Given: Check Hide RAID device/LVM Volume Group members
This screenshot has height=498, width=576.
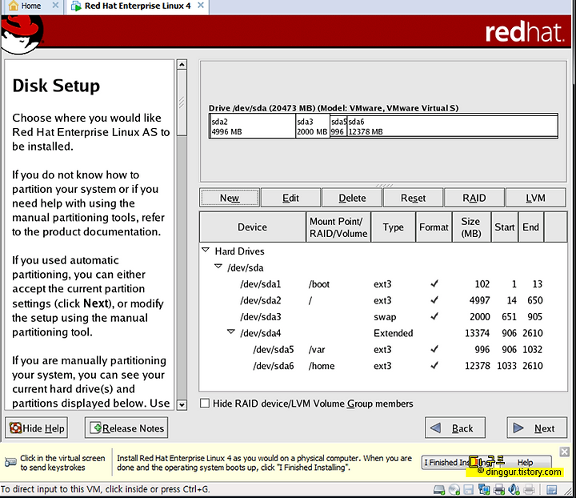Looking at the screenshot, I should pyautogui.click(x=205, y=404).
